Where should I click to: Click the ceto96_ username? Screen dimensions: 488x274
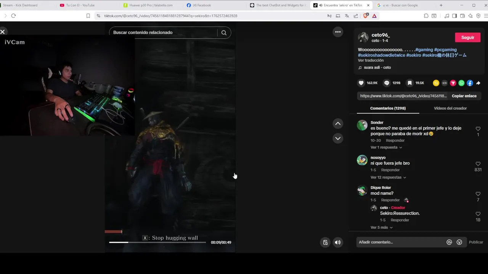[x=380, y=35]
